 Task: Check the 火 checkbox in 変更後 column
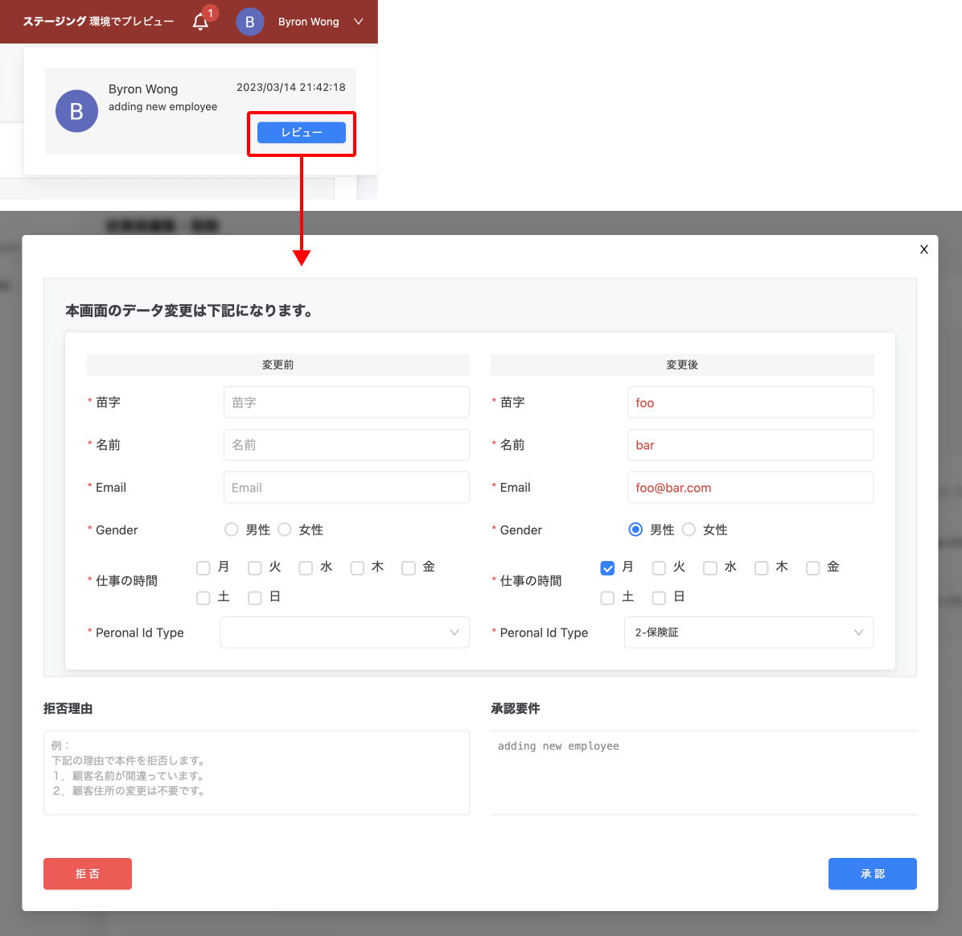[659, 568]
